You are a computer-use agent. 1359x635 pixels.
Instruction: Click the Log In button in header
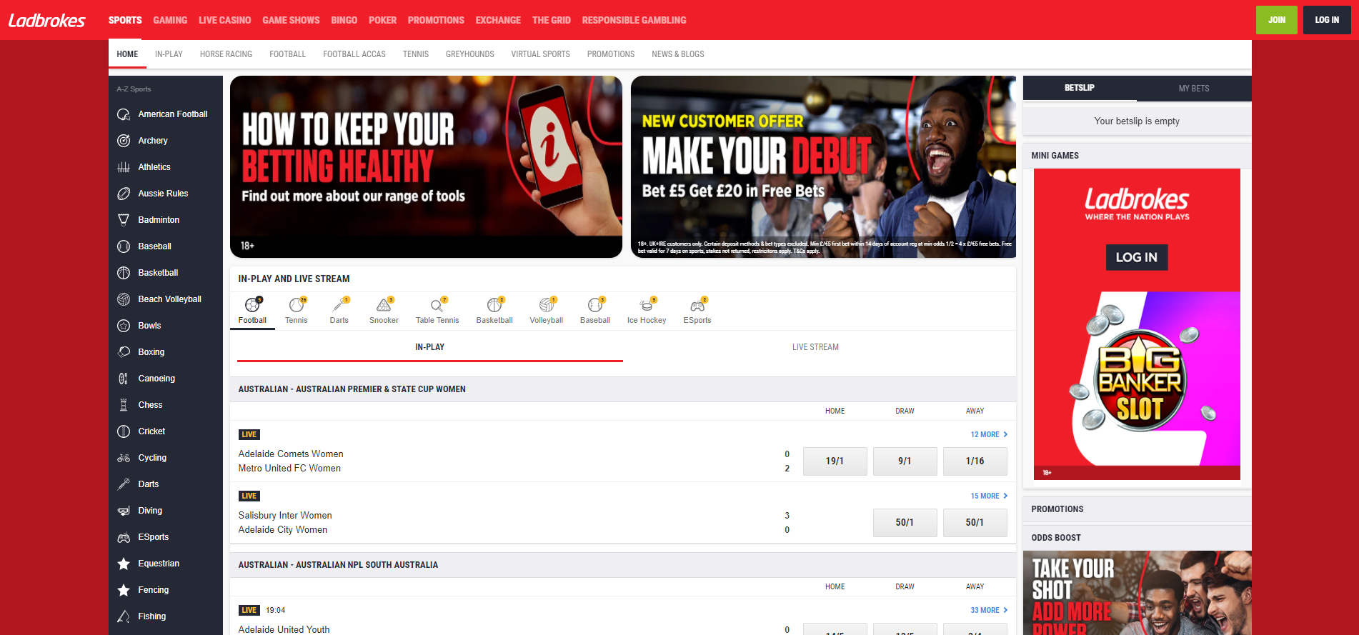pos(1327,20)
